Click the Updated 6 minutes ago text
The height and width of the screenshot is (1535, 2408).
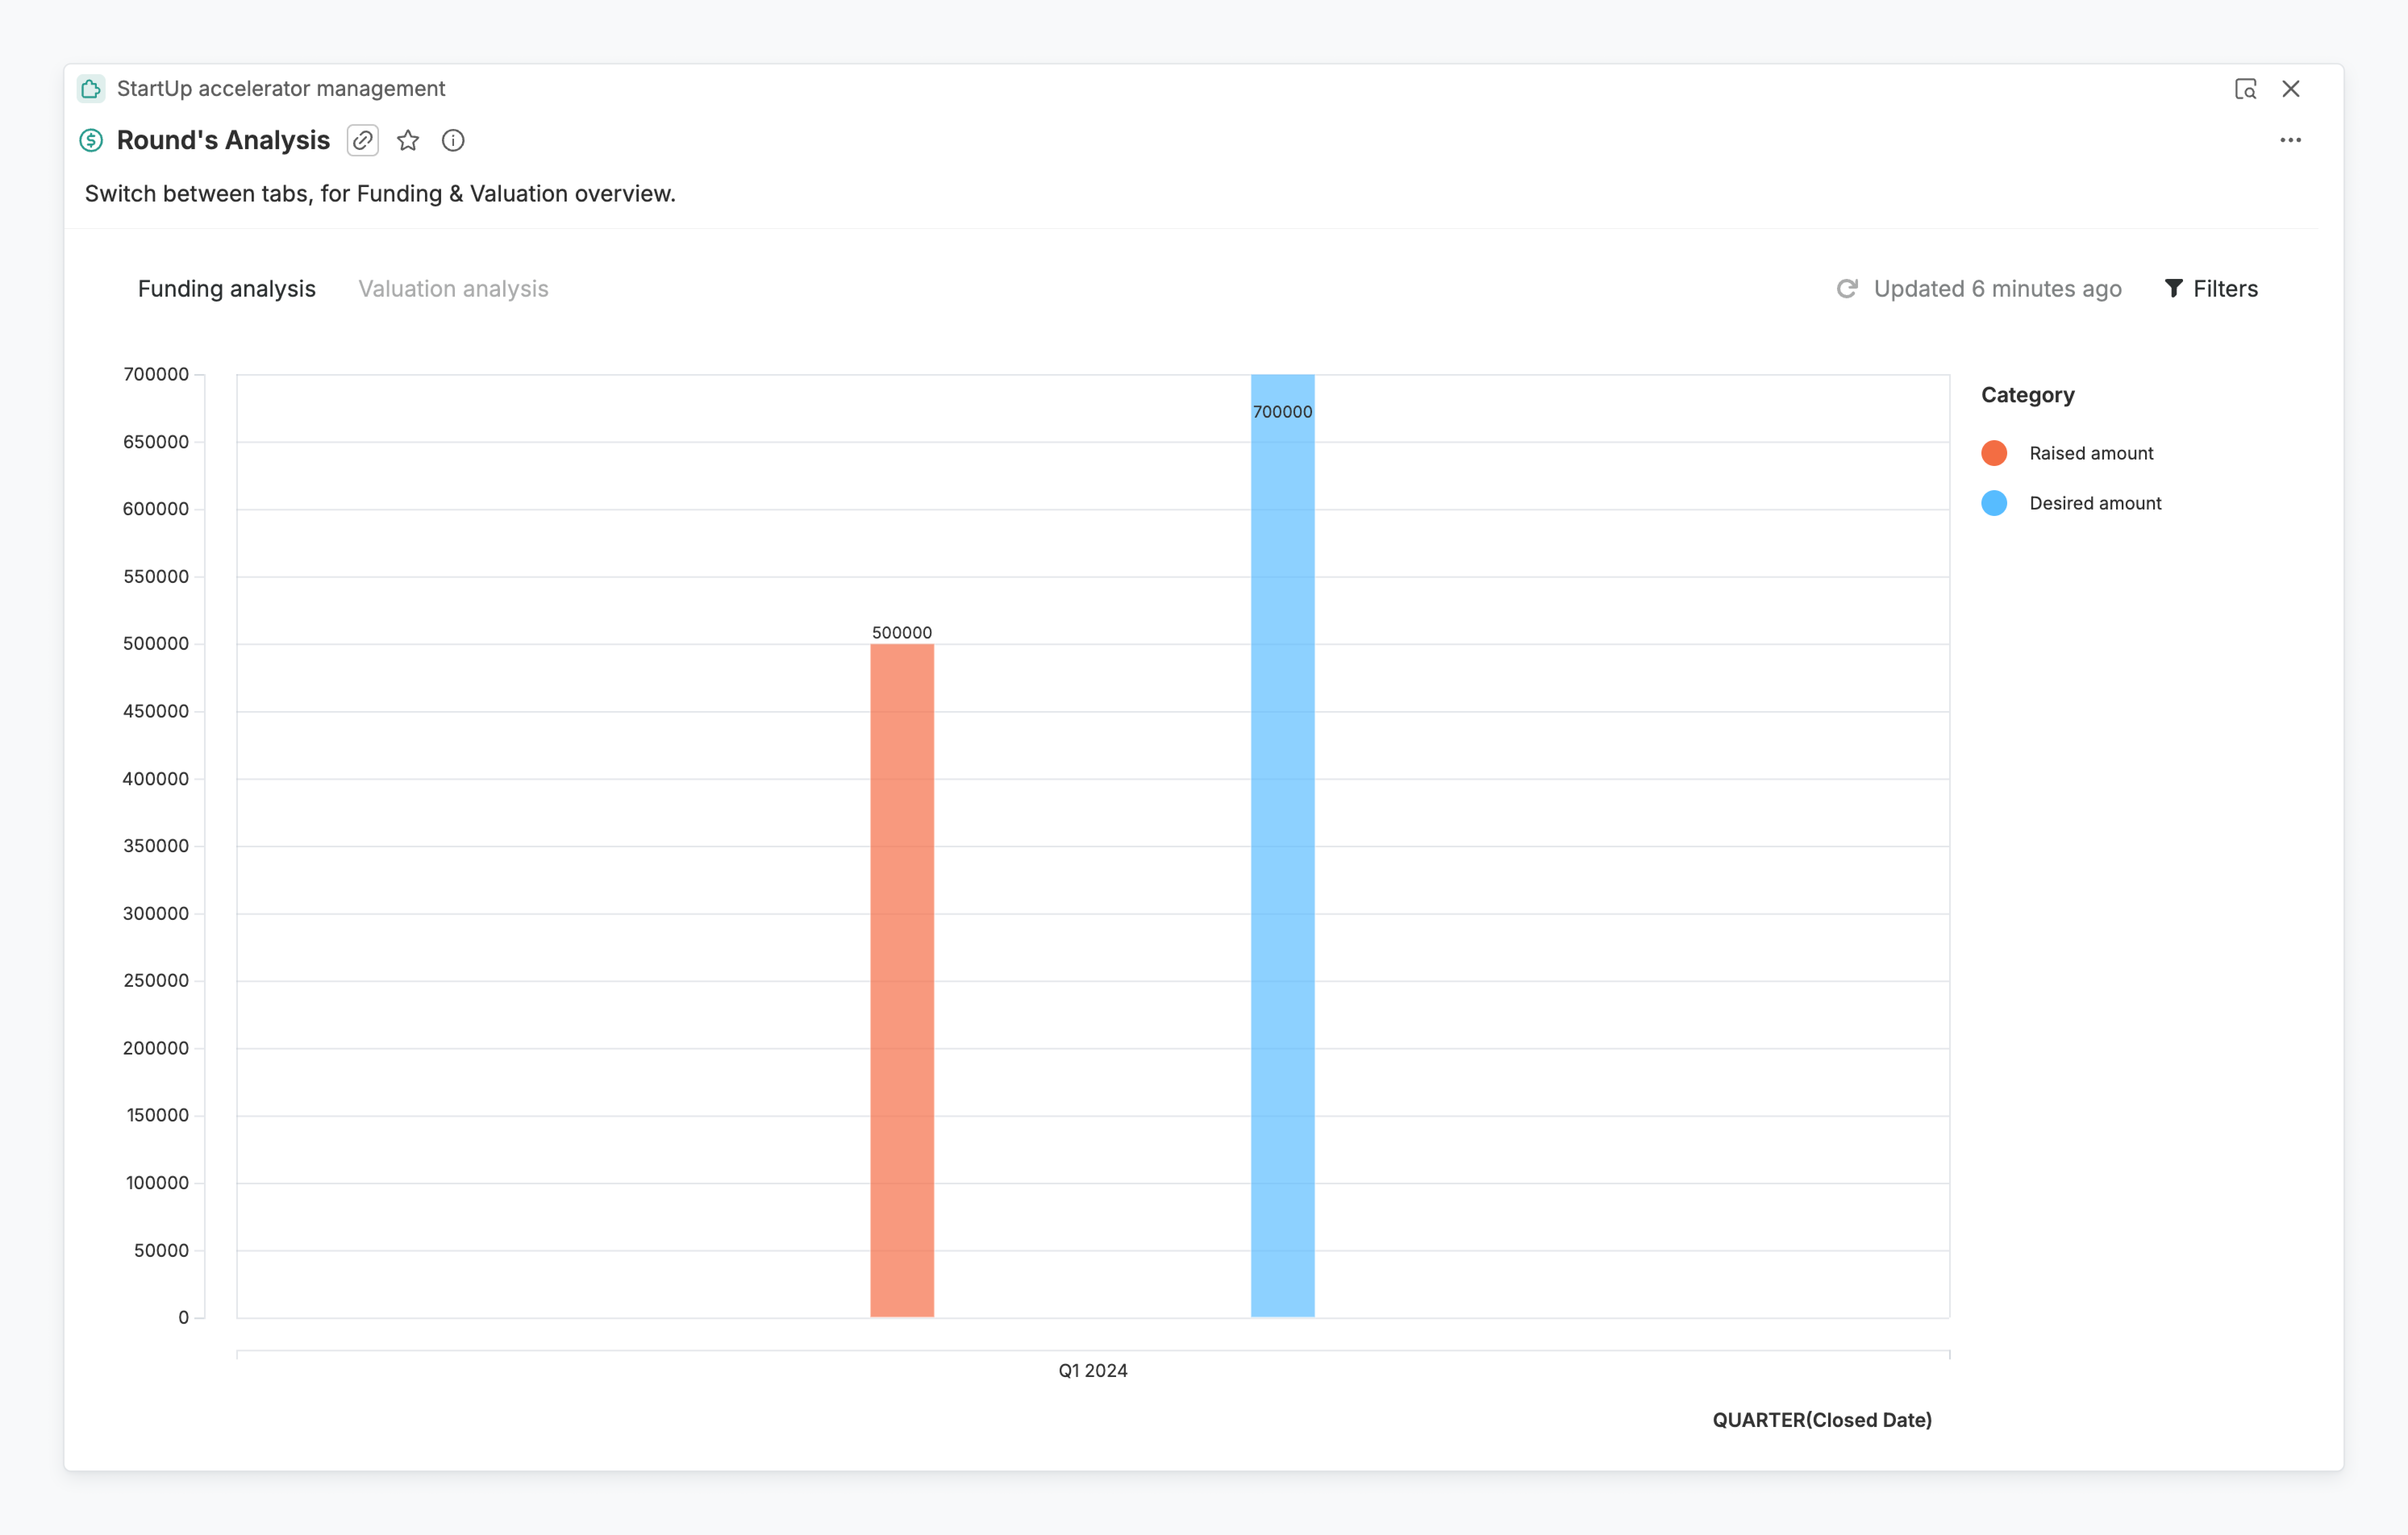tap(1997, 289)
